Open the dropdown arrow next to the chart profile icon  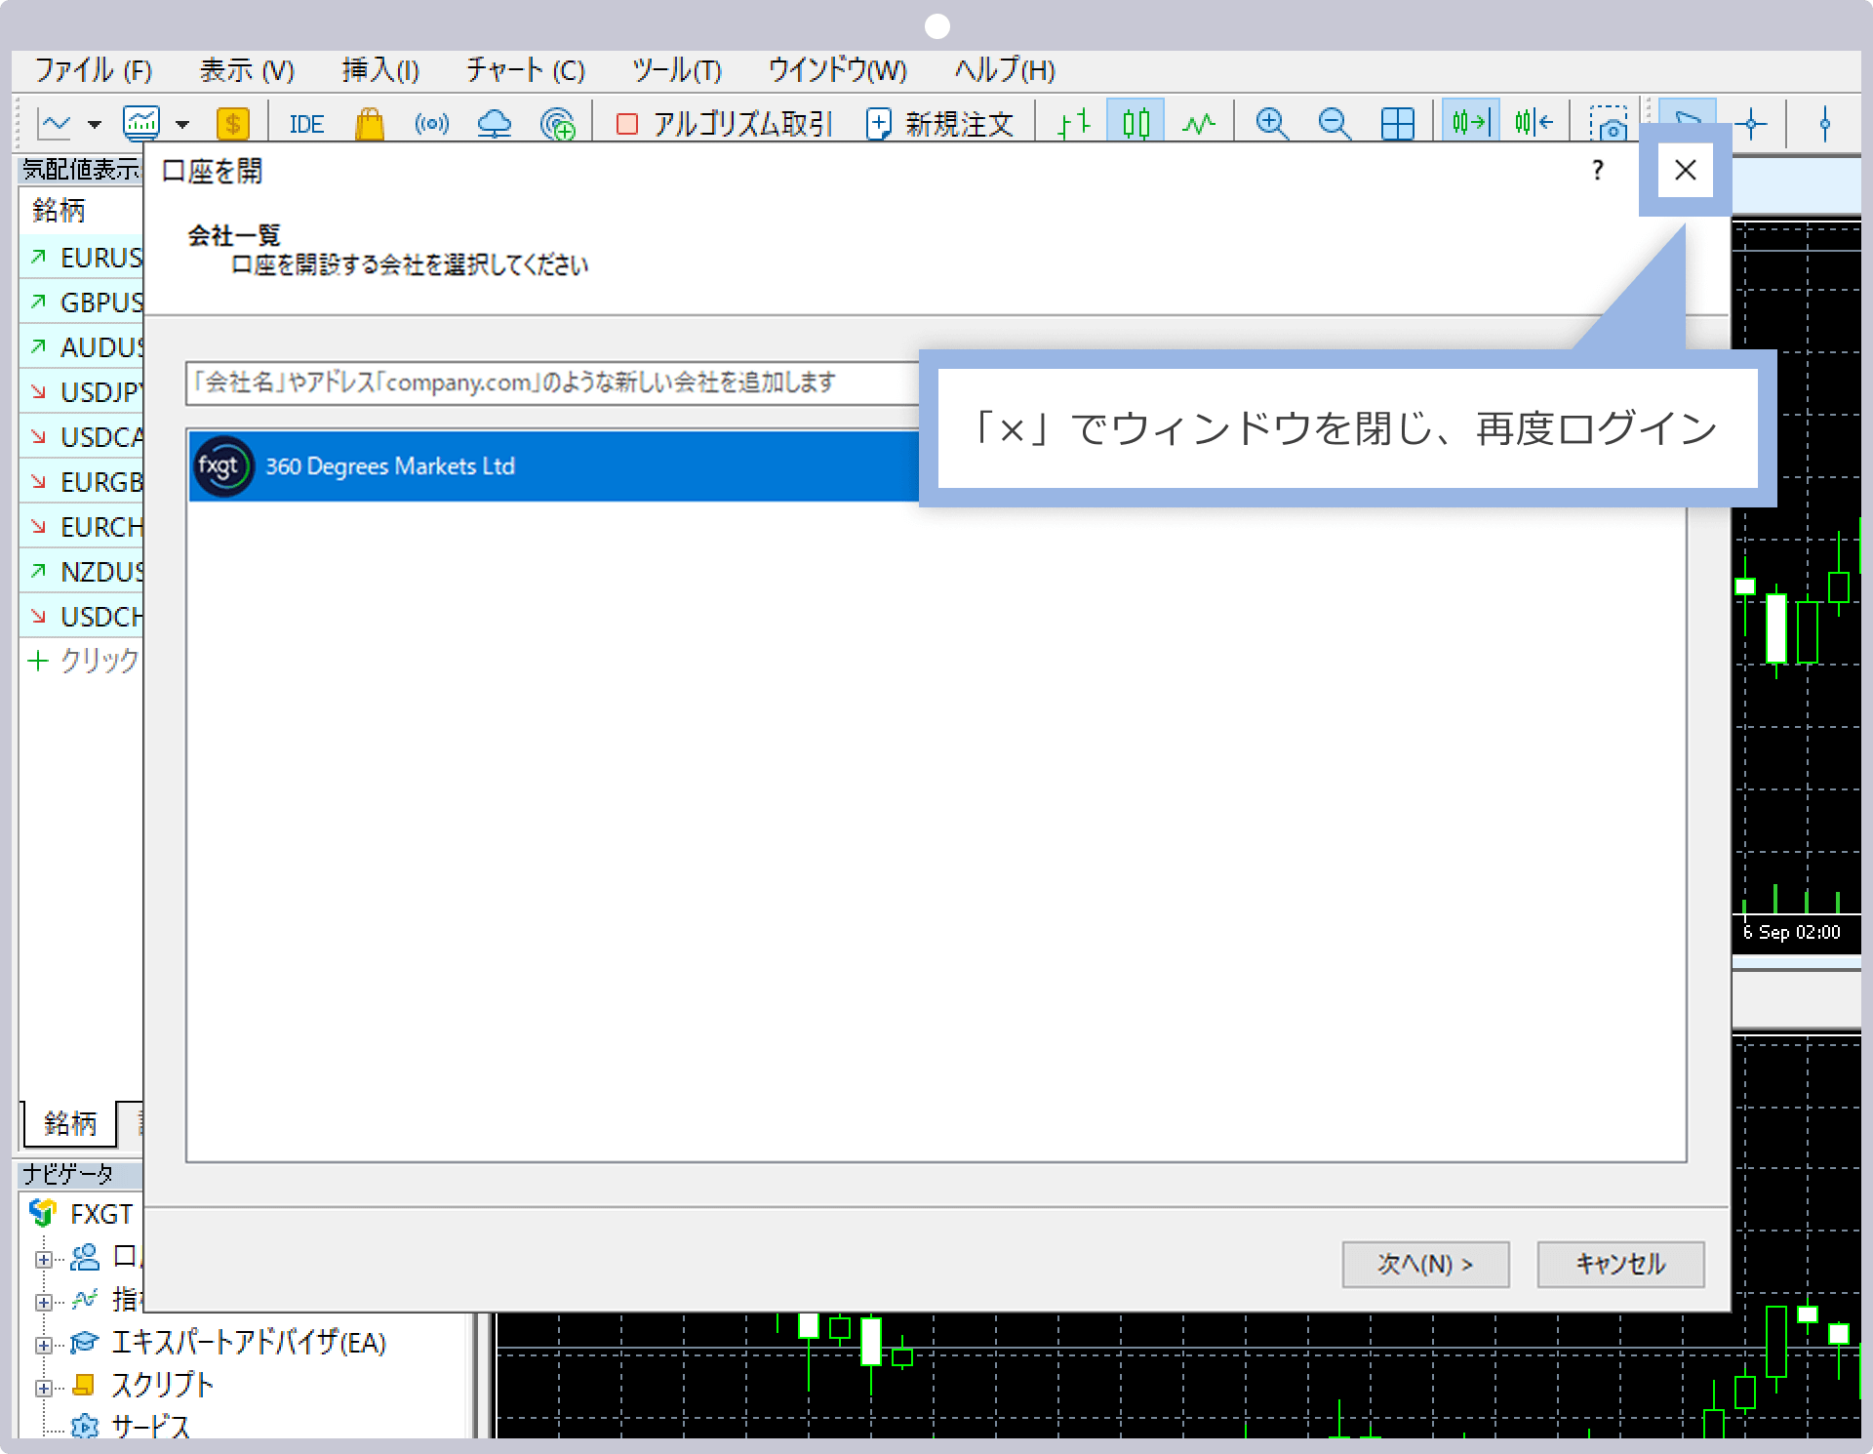182,125
